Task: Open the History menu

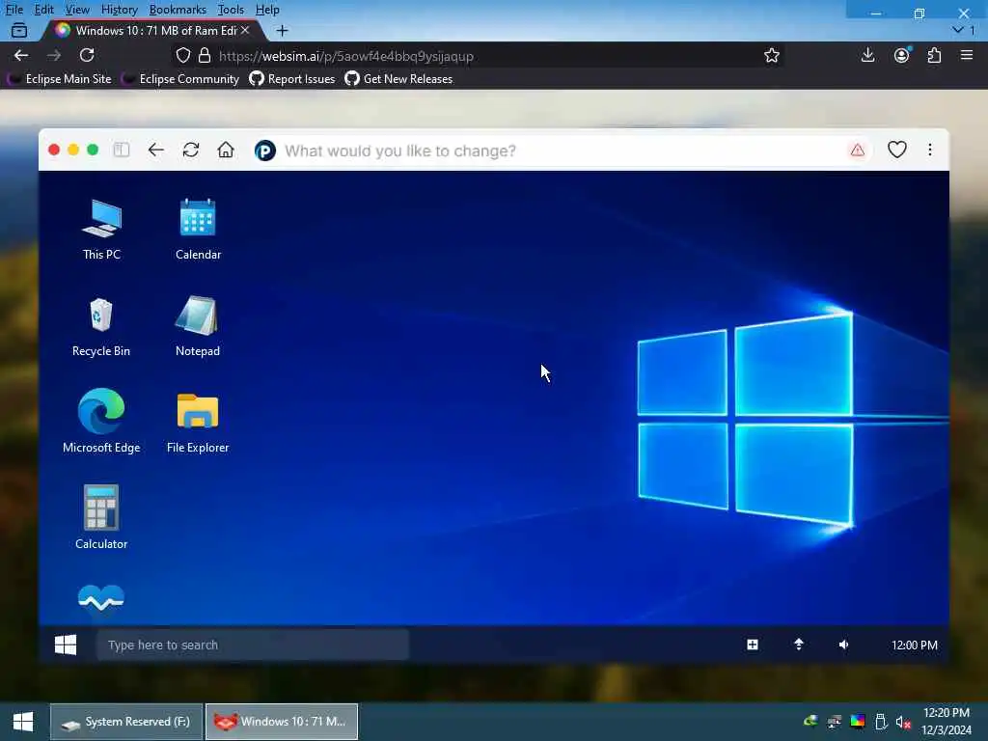Action: [119, 10]
